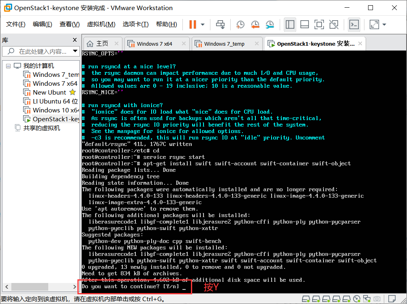The width and height of the screenshot is (407, 304).
Task: Select New Ubuntu VM in the library
Action: point(49,93)
